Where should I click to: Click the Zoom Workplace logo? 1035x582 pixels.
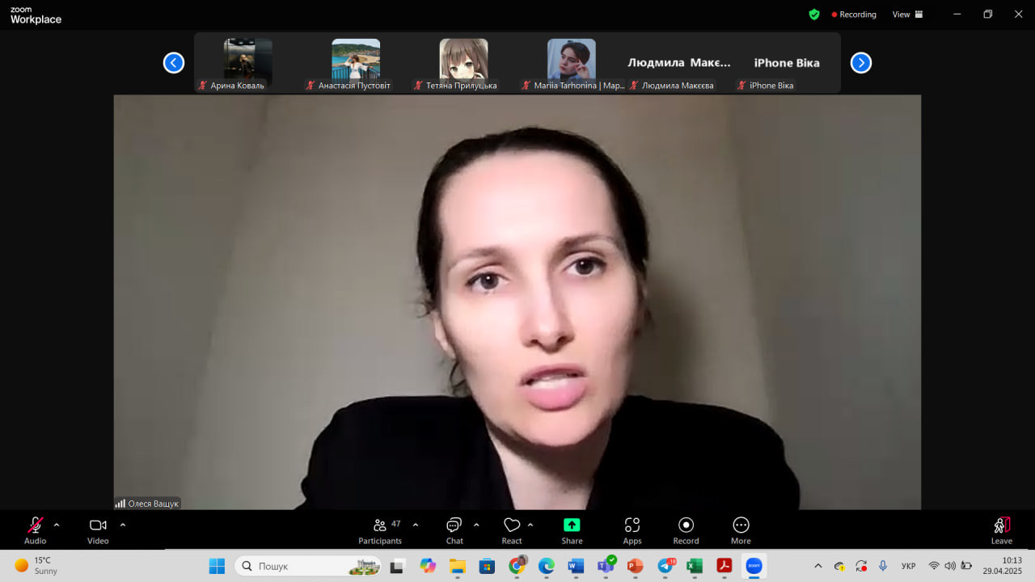click(x=36, y=15)
